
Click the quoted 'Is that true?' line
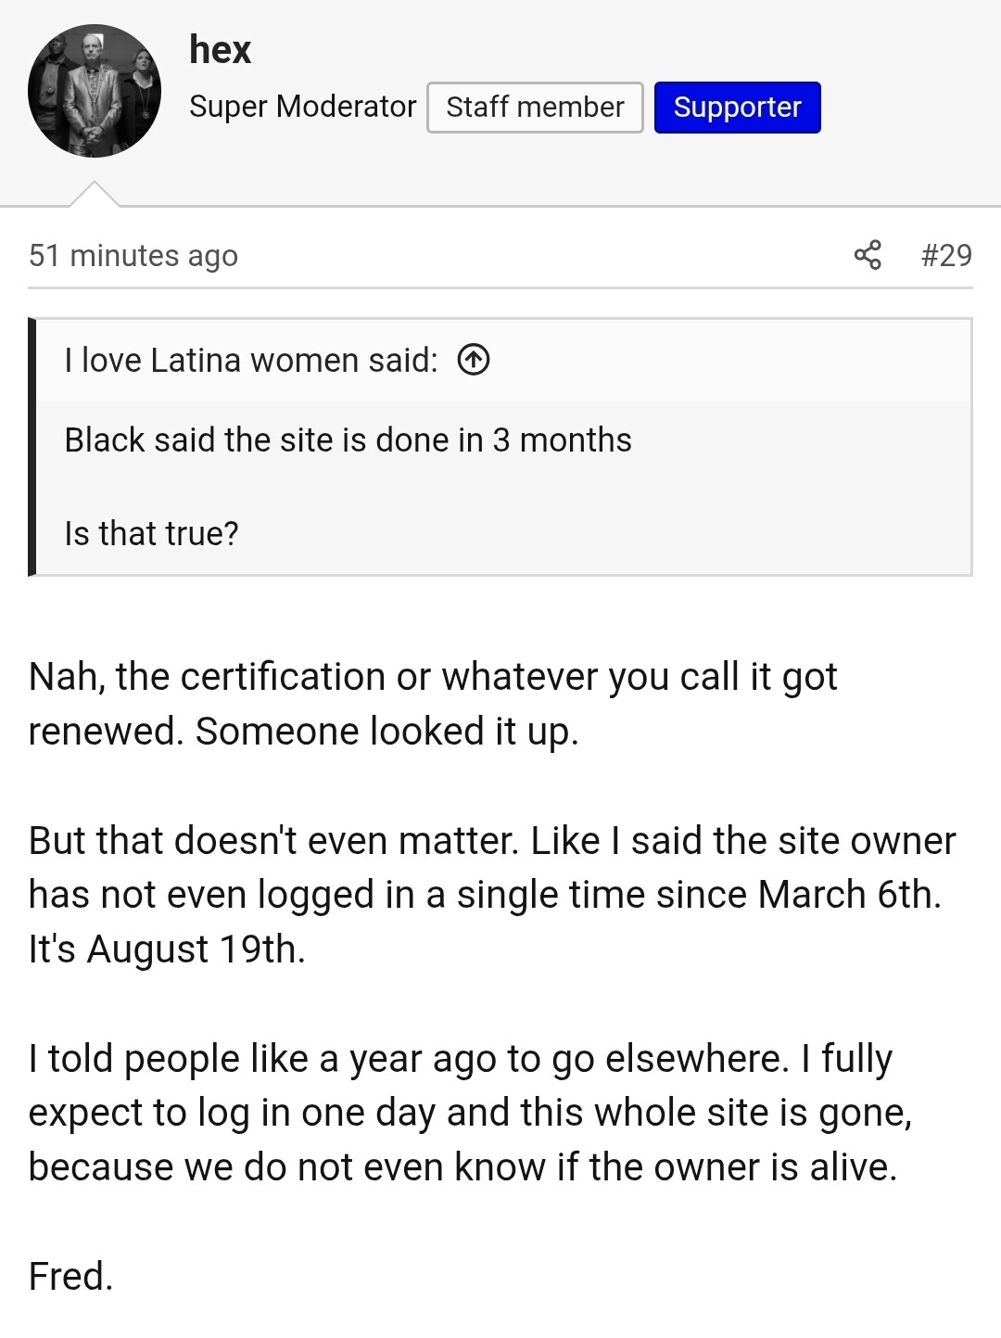point(151,533)
